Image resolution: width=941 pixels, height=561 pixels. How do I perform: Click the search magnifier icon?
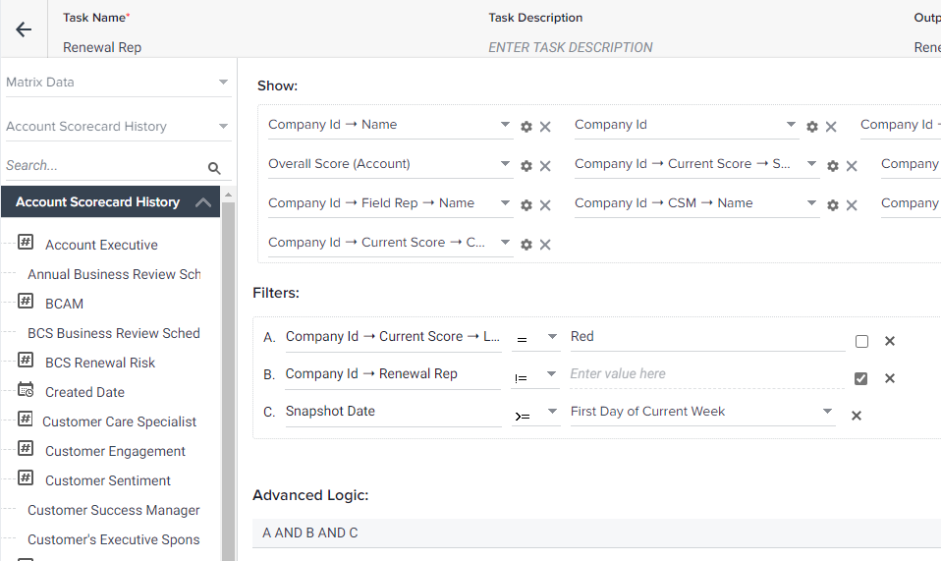[x=214, y=168]
